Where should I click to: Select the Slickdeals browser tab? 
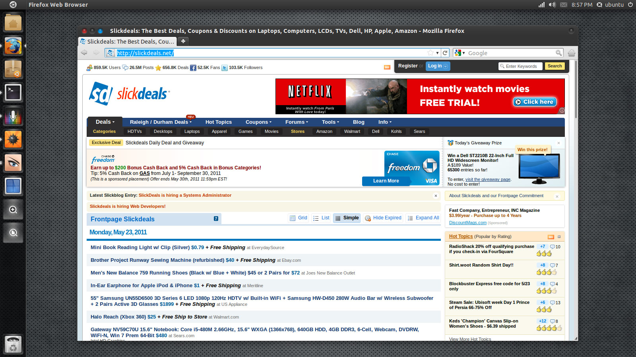coord(127,41)
